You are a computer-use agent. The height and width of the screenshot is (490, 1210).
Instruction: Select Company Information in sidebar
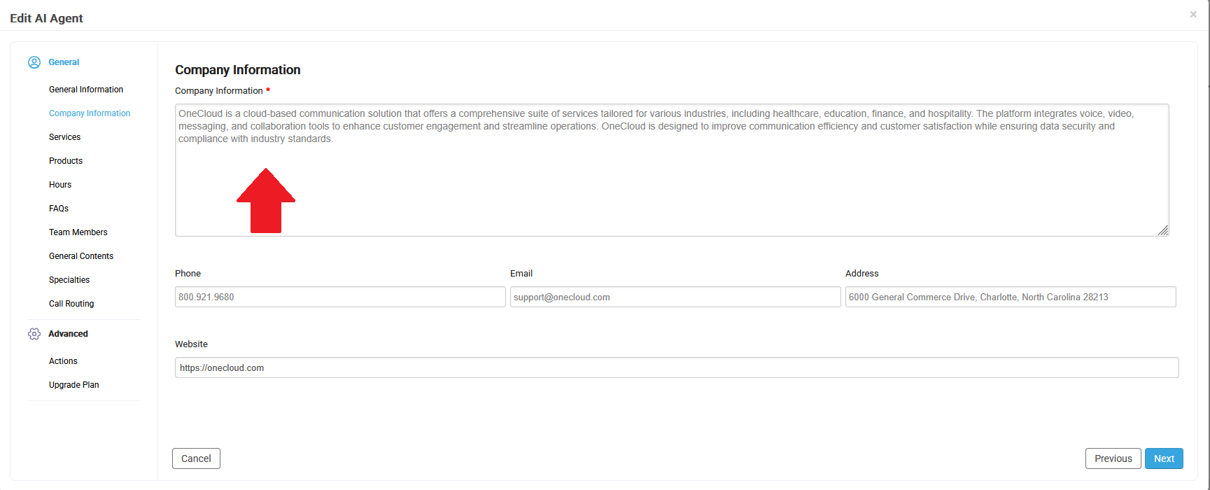[x=90, y=113]
